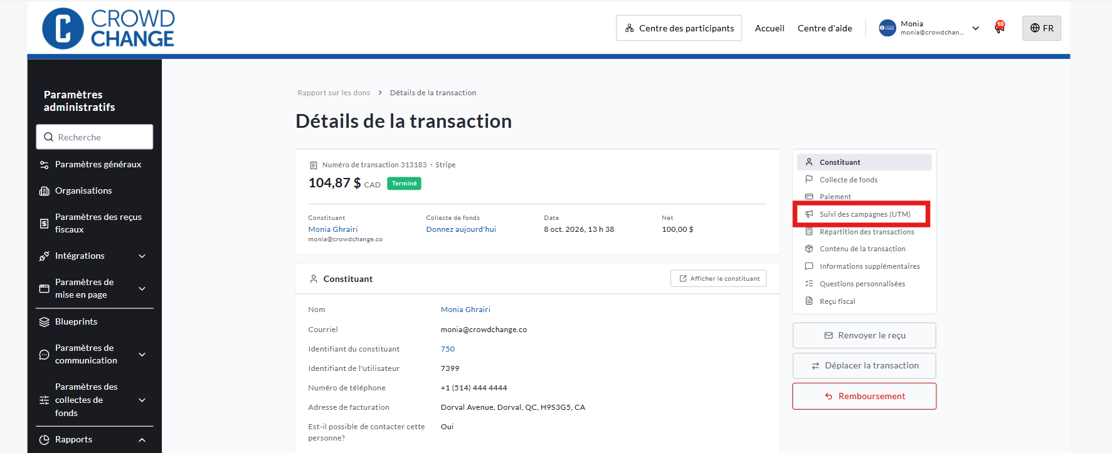Image resolution: width=1112 pixels, height=453 pixels.
Task: Click the search magnifier icon in sidebar
Action: point(48,137)
